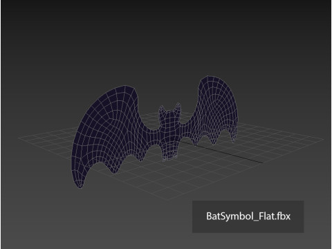Select the bat wireframe mesh model
This screenshot has height=249, width=332.
click(154, 131)
